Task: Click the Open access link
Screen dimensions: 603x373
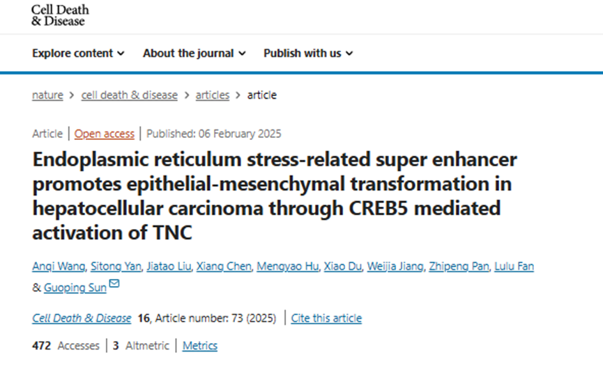Action: pyautogui.click(x=104, y=134)
